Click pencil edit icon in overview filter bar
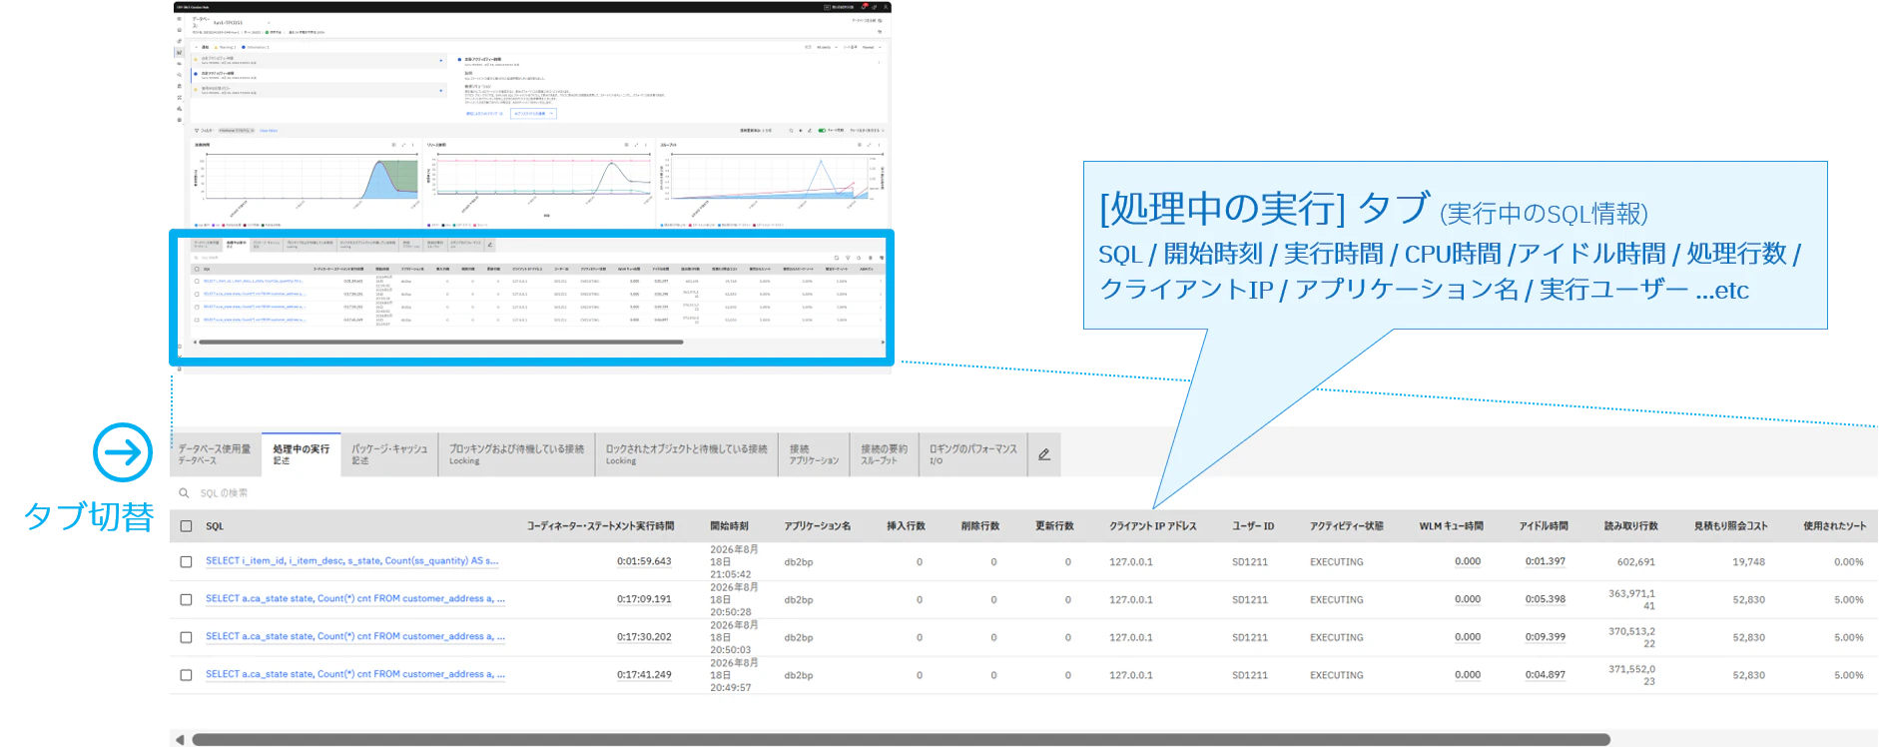 (809, 130)
